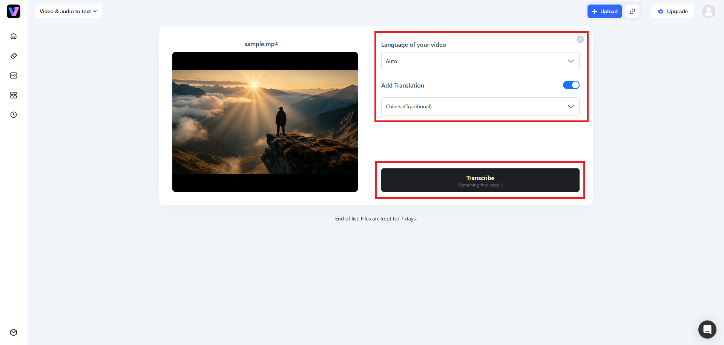
Task: Open the user profile avatar
Action: pos(709,11)
